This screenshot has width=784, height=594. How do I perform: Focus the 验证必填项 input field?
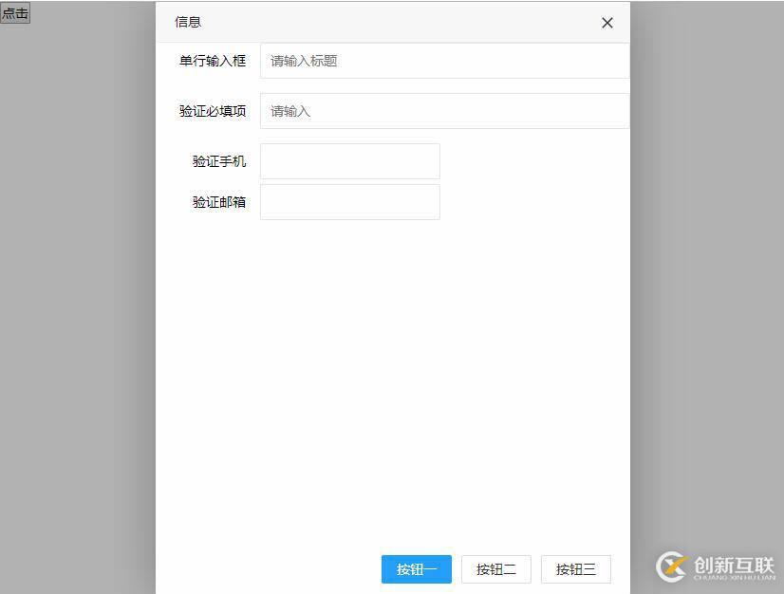[x=444, y=111]
